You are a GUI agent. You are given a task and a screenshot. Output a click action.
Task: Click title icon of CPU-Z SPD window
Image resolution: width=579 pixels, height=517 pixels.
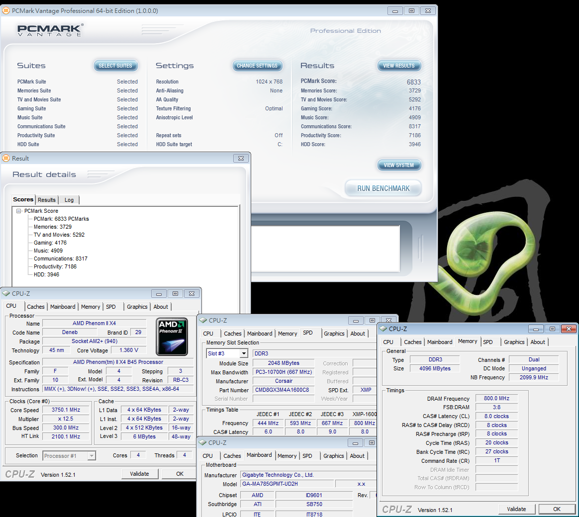(203, 320)
